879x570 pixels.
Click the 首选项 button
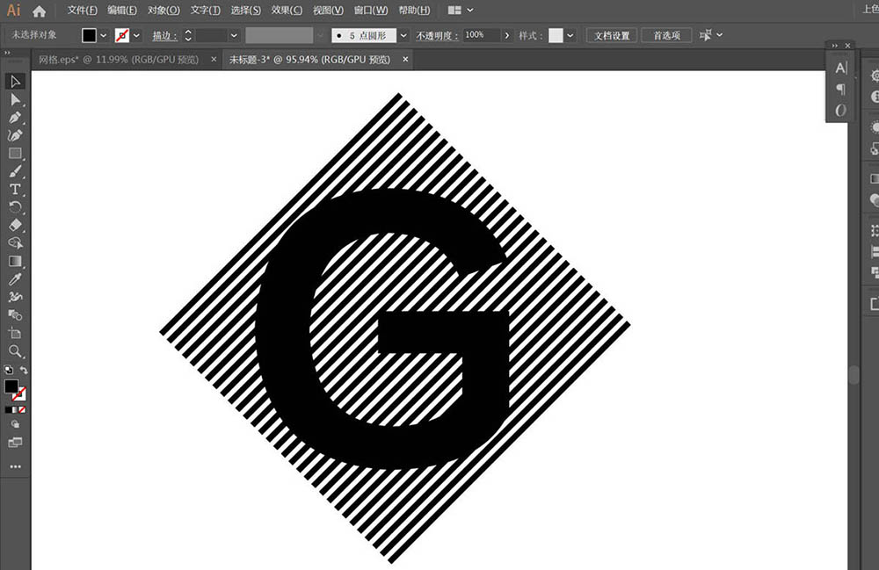click(666, 35)
